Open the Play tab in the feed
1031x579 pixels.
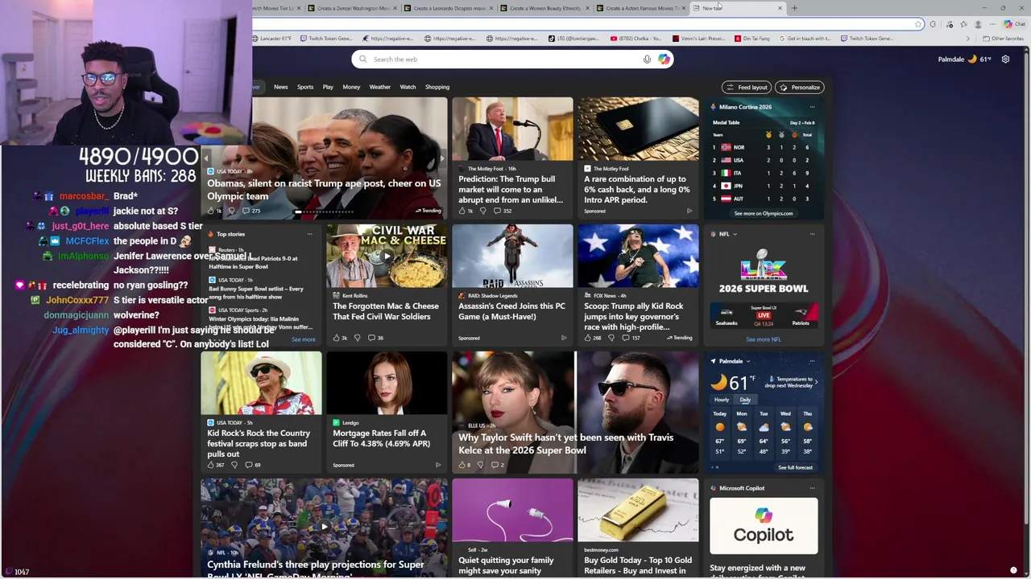328,87
